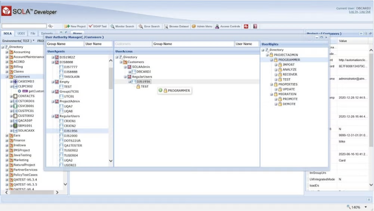Click the New Project toolbar button

coord(75,26)
